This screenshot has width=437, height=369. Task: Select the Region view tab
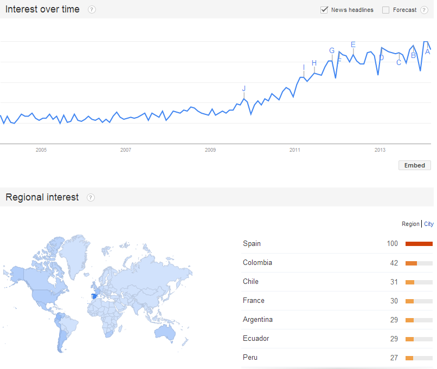(410, 224)
